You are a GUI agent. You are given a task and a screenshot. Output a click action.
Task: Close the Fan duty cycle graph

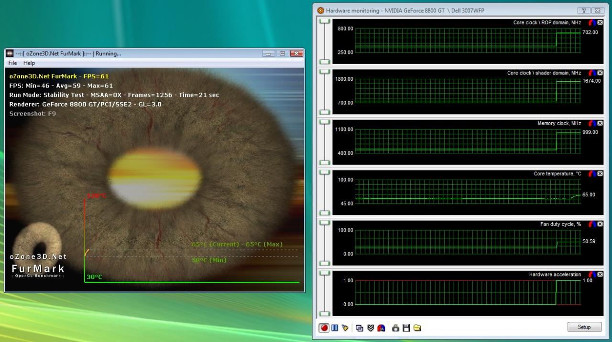tap(600, 224)
